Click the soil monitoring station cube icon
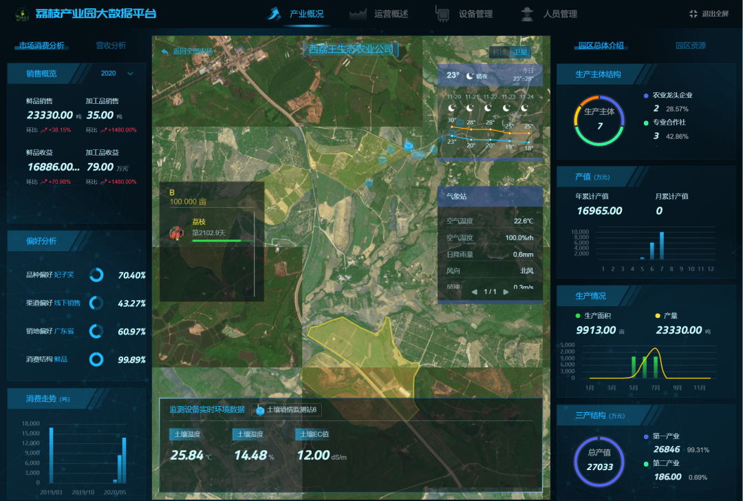This screenshot has height=501, width=743. point(260,410)
